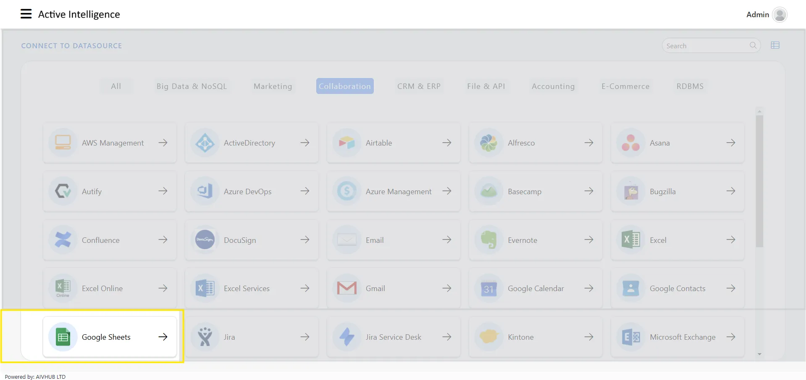The image size is (806, 380).
Task: Click the scrollbar up arrow
Action: click(x=759, y=111)
